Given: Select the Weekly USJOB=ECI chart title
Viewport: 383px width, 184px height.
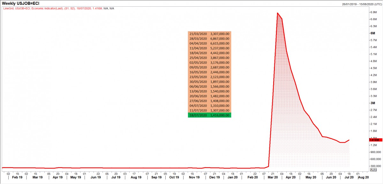Looking at the screenshot, I should tap(20, 3).
